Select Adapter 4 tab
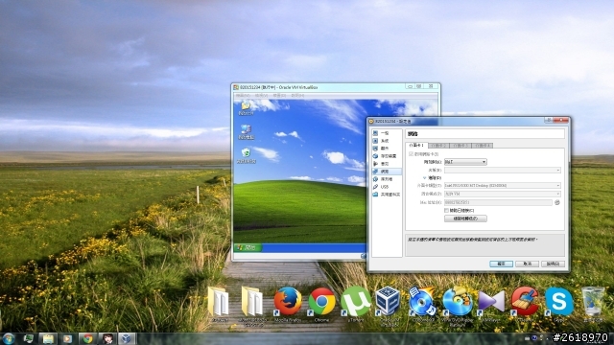614x345 pixels. (x=482, y=146)
